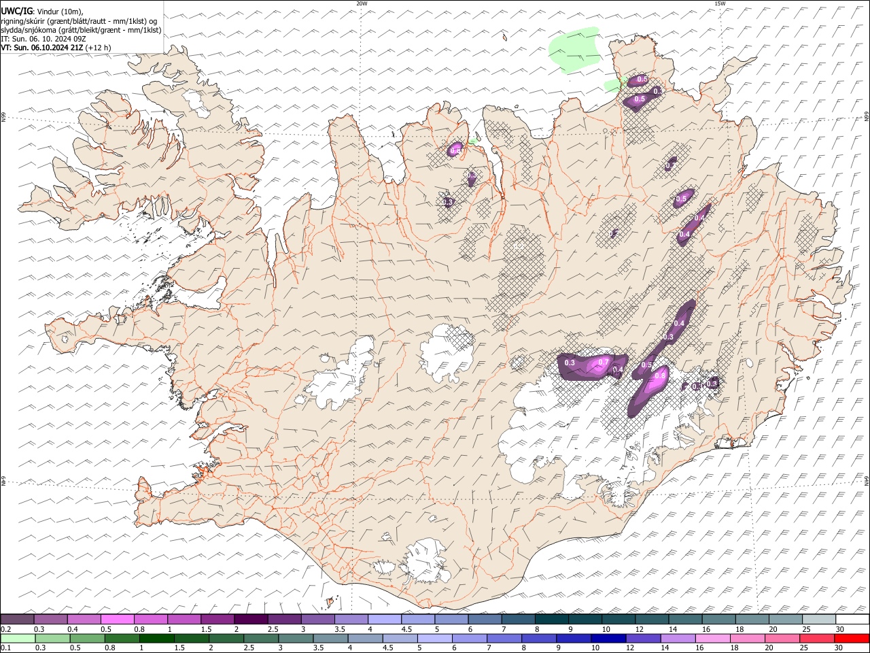Select the upper legend row swatch labeled 0.3
This screenshot has width=870, height=653.
pos(50,620)
